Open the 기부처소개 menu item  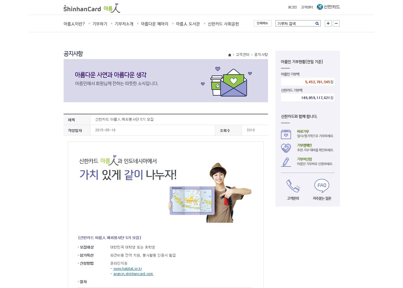[124, 24]
